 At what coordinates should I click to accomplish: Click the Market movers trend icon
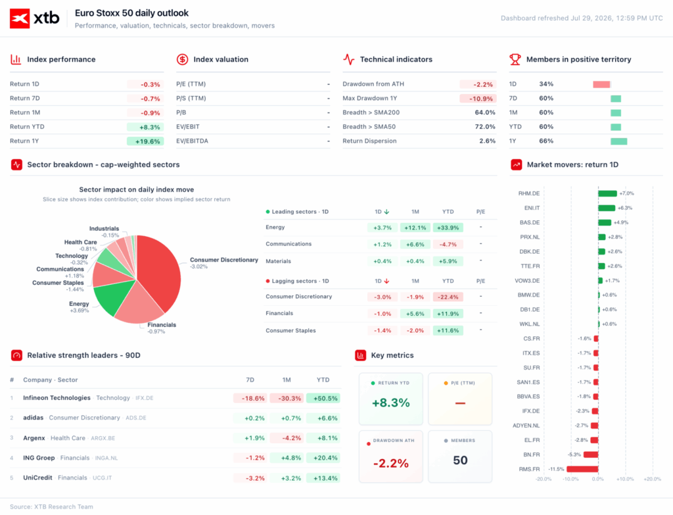tap(517, 164)
